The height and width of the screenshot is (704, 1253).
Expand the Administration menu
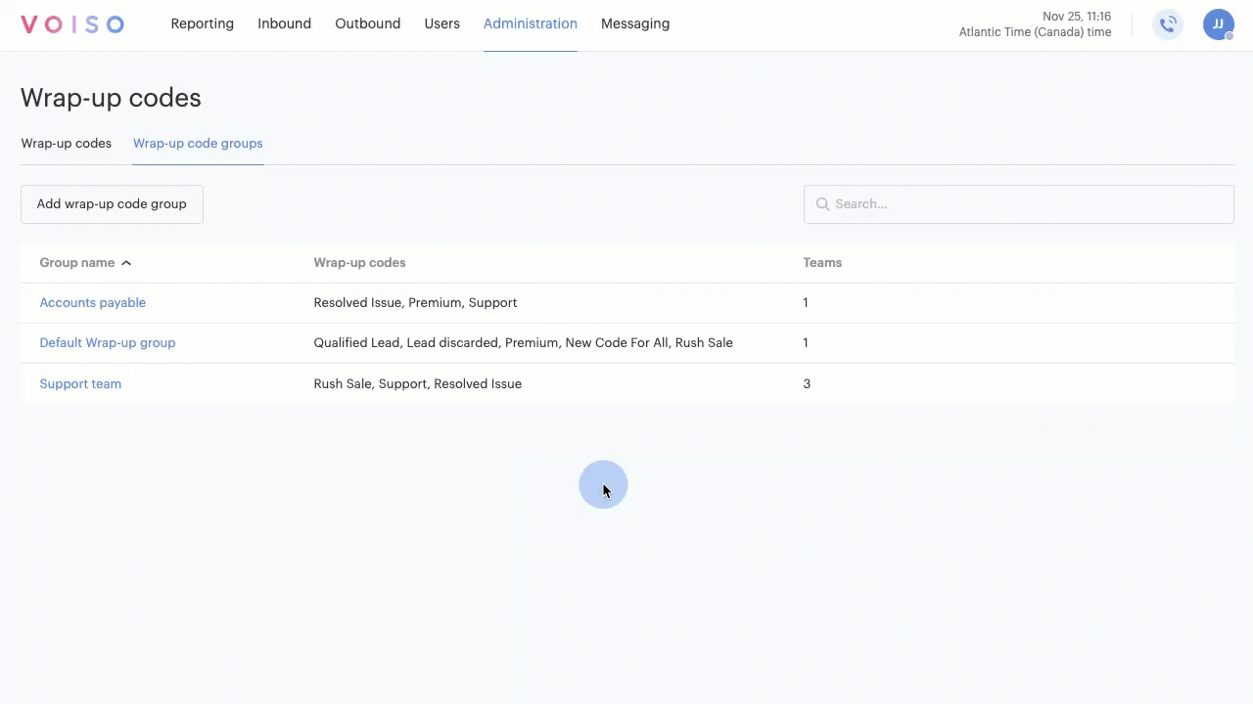tap(530, 23)
